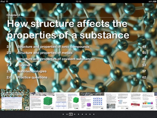Jump to sixth chapter dot
The width and height of the screenshot is (157, 118).
click(82, 114)
